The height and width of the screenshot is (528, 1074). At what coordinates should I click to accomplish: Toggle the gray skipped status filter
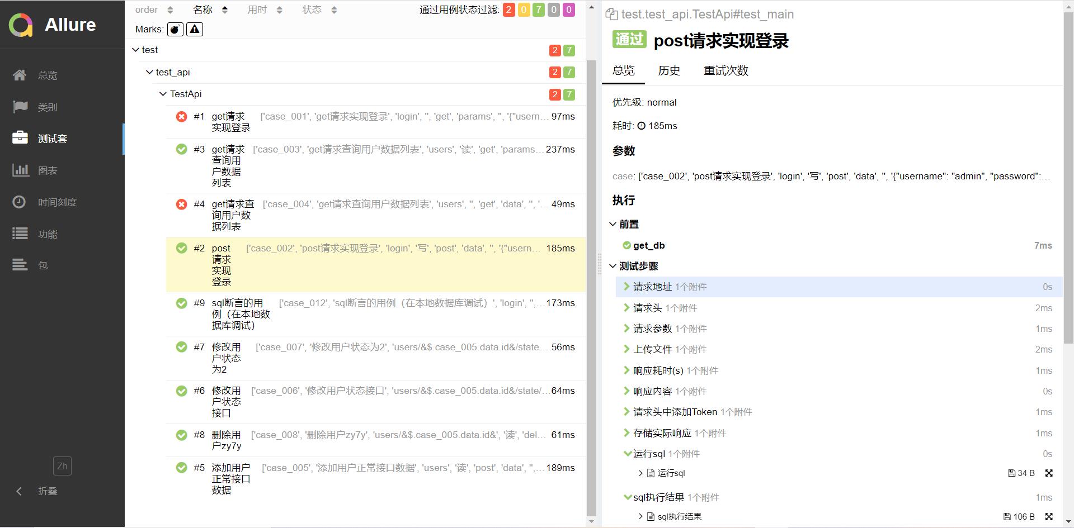[x=554, y=9]
